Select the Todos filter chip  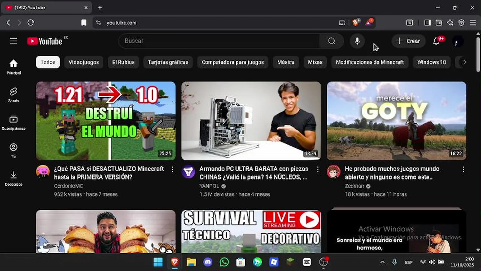pyautogui.click(x=48, y=62)
